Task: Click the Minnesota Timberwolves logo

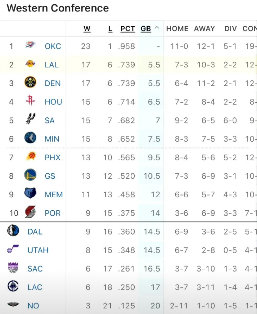Action: 30,138
